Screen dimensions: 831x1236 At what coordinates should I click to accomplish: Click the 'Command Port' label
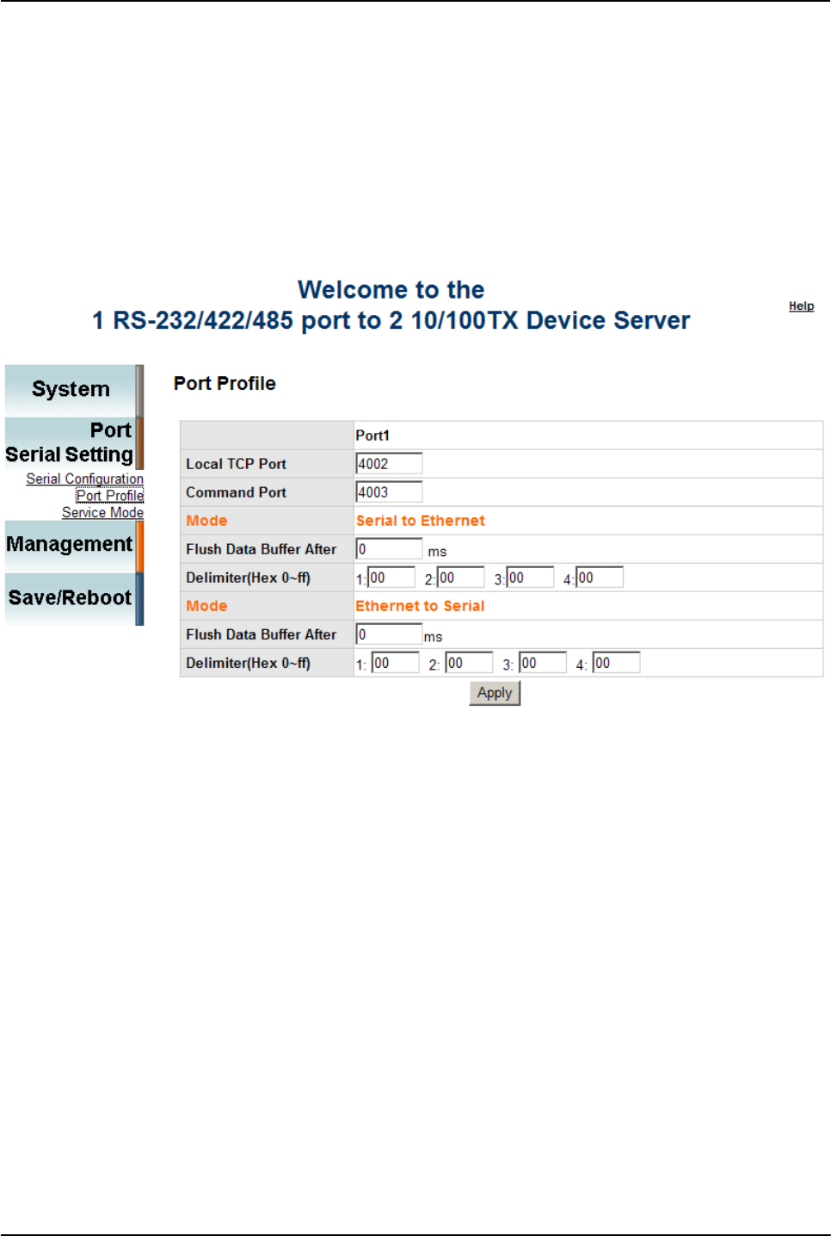click(x=236, y=492)
